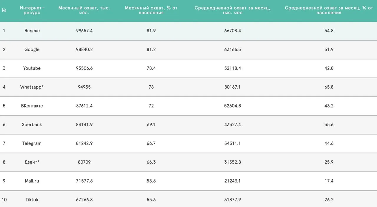Click rank number 8 in Дзен row
The height and width of the screenshot is (207, 377).
(x=4, y=162)
